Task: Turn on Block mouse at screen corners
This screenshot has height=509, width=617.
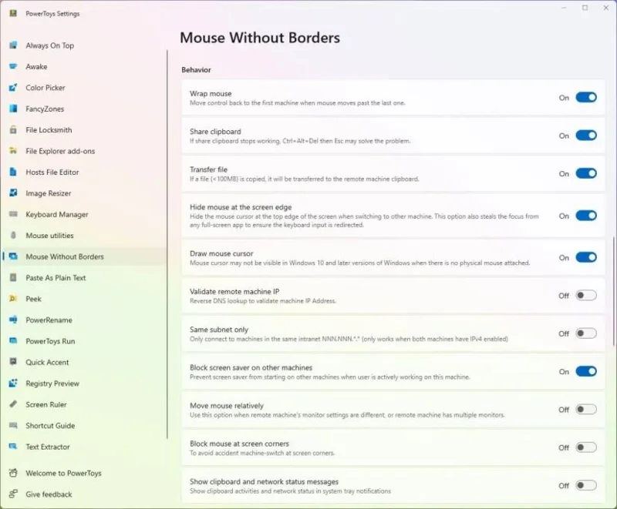Action: (586, 447)
